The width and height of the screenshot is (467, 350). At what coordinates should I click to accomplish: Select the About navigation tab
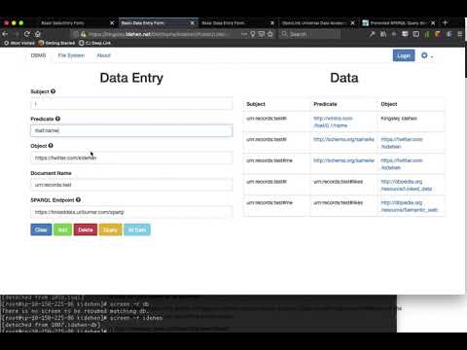coord(104,55)
